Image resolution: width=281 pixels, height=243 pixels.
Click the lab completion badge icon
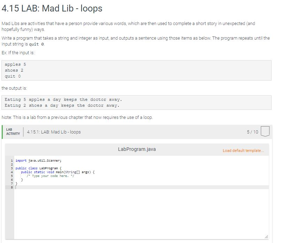[265, 131]
